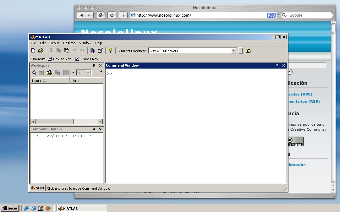The width and height of the screenshot is (340, 212).
Task: Click the Plot selection icon in Workspace
Action: point(66,73)
